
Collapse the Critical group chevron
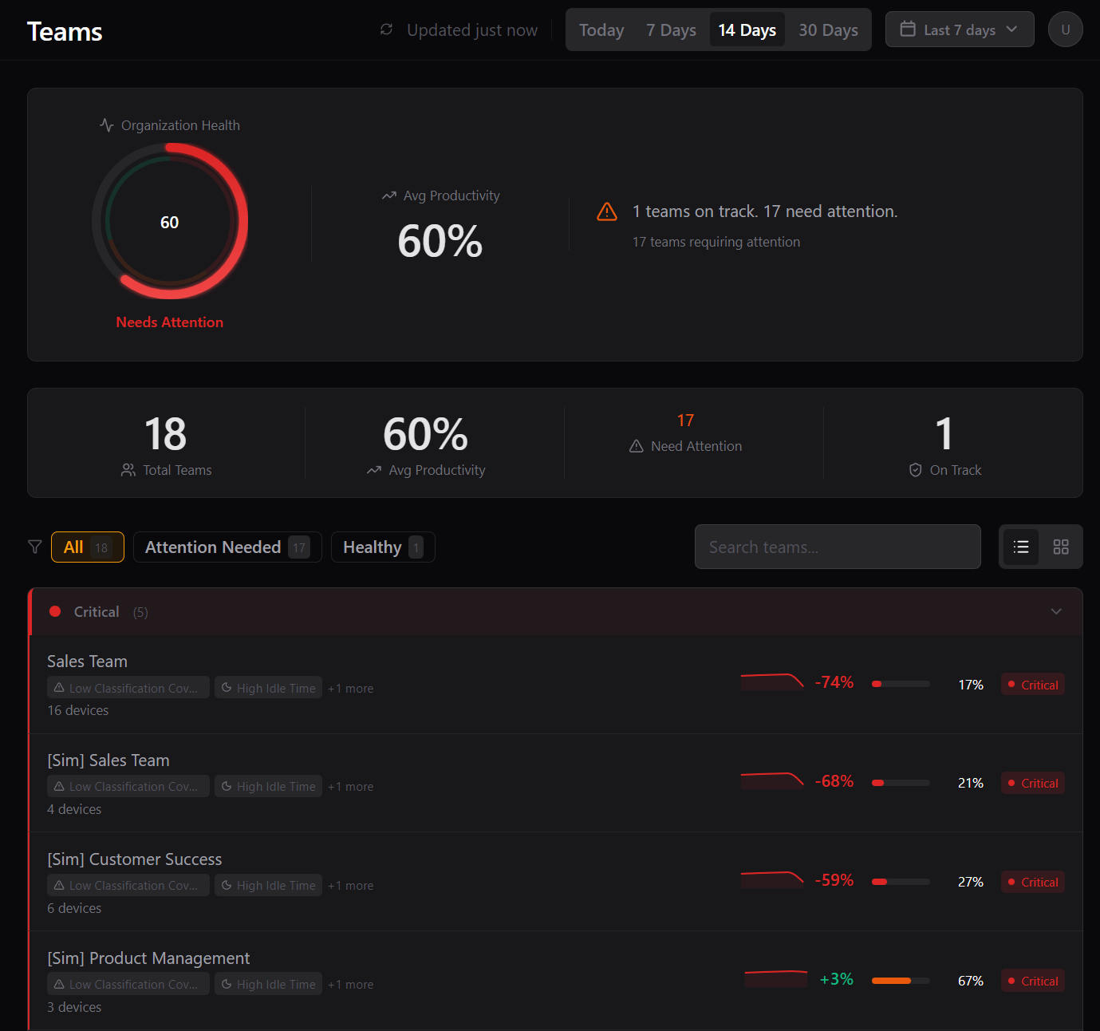[1055, 611]
